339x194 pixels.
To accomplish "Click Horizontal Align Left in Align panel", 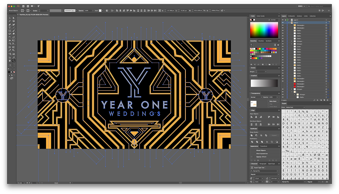I will coord(252,117).
